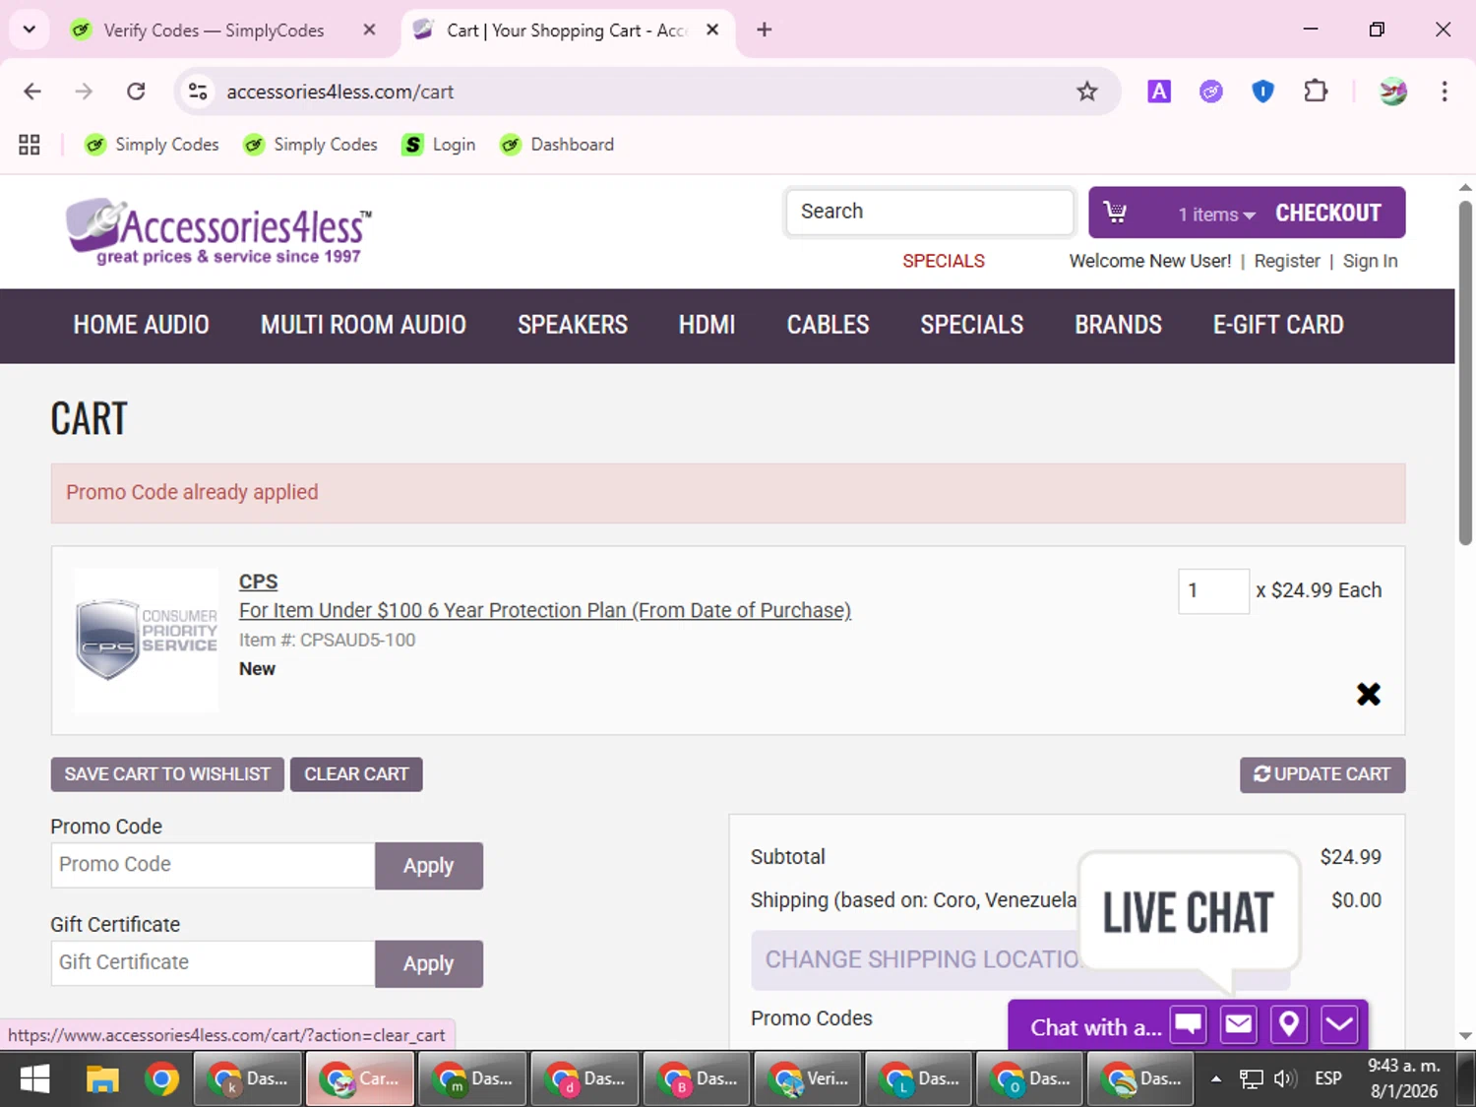1476x1107 pixels.
Task: Click the UPDATE CART button
Action: click(x=1322, y=774)
